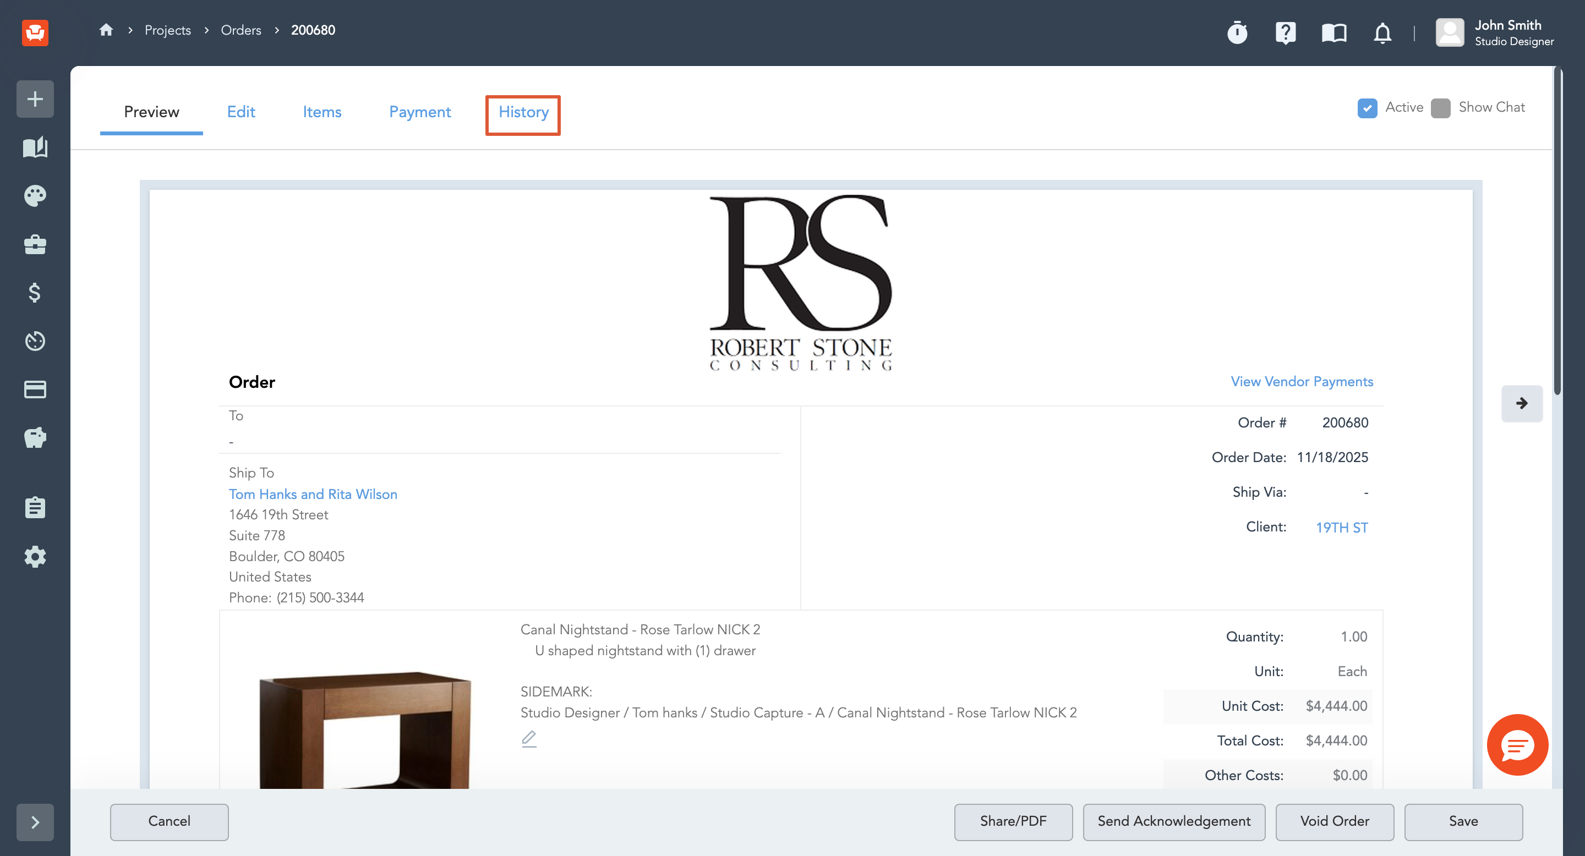Open the Payment tab
Viewport: 1585px width, 856px height.
tap(419, 112)
